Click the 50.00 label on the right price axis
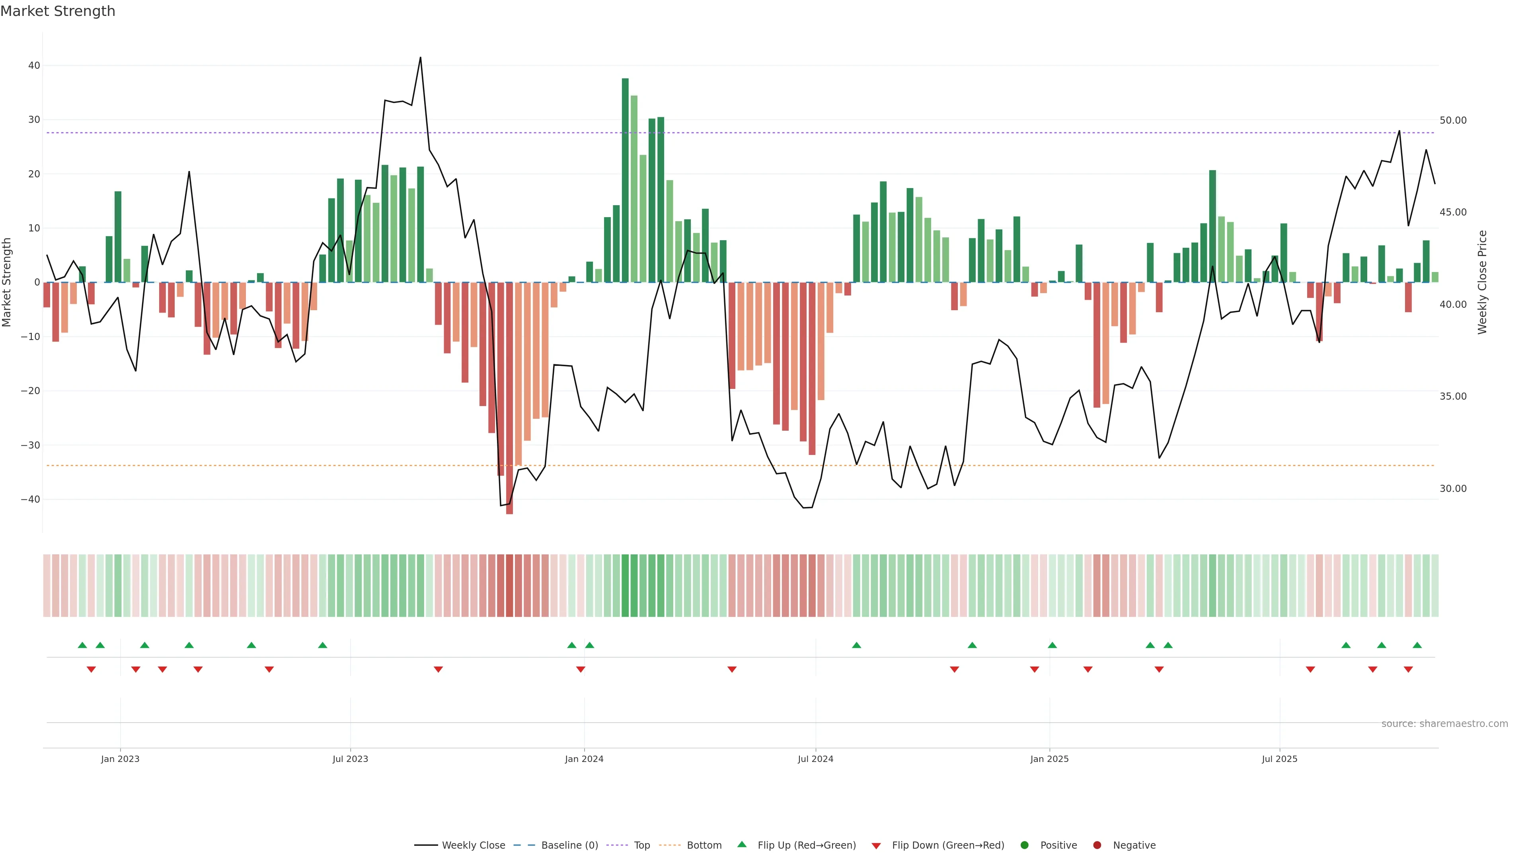Image resolution: width=1528 pixels, height=859 pixels. coord(1453,120)
